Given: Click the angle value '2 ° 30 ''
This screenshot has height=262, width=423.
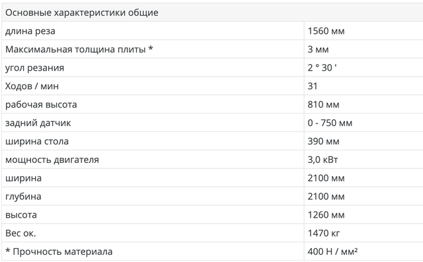Looking at the screenshot, I should 322,67.
